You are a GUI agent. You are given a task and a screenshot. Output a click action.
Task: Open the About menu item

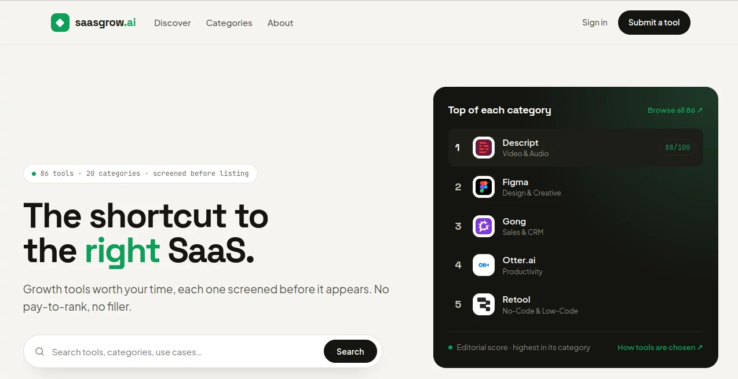pos(280,23)
